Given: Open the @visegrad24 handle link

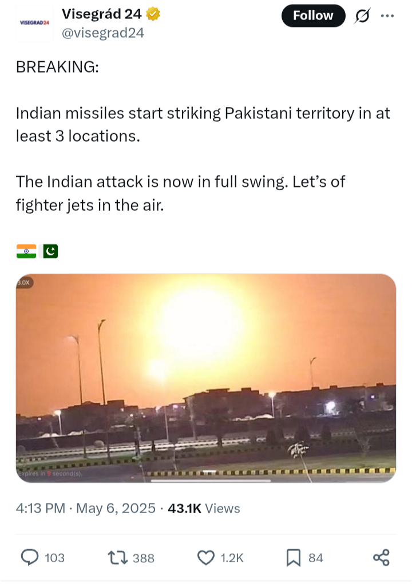Looking at the screenshot, I should tap(103, 33).
